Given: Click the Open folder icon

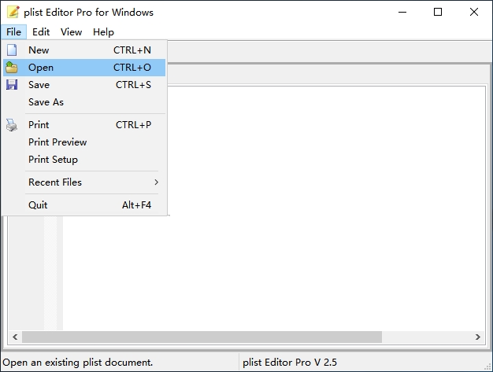Looking at the screenshot, I should tap(12, 67).
